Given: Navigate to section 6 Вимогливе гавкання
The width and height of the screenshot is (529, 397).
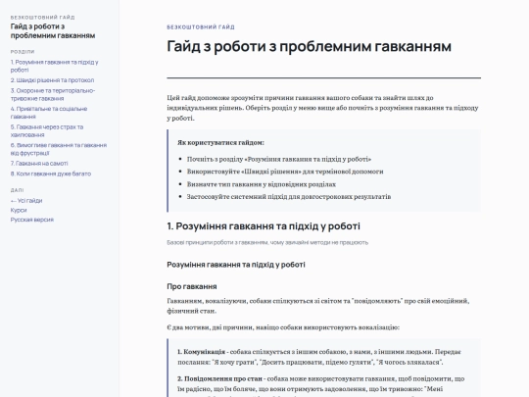Looking at the screenshot, I should 59,149.
